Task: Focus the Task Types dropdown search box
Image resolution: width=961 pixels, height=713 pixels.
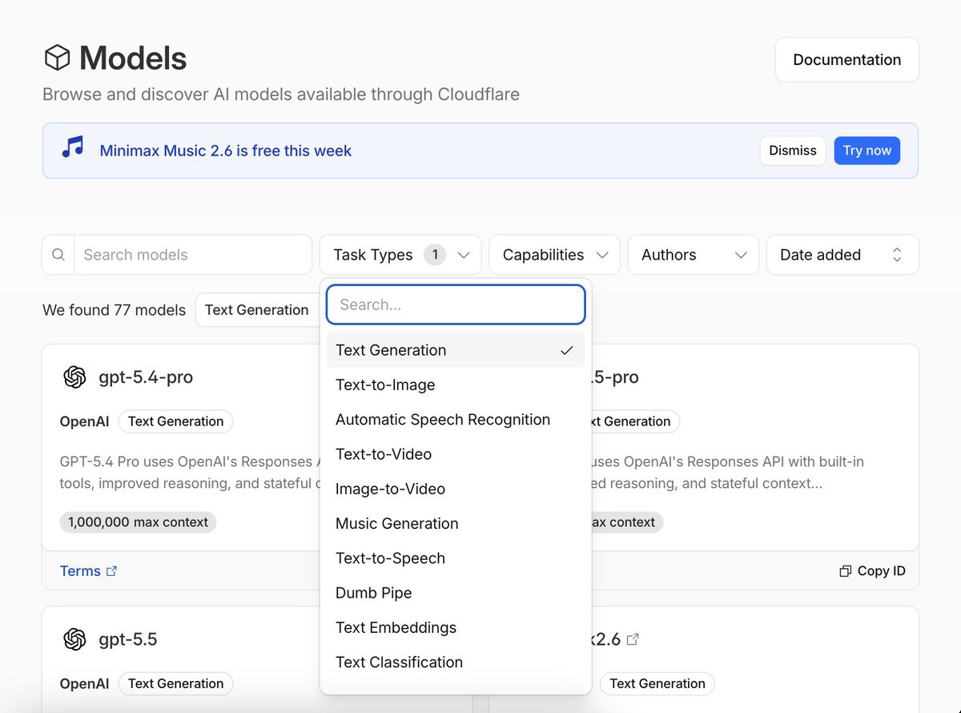Action: pos(456,304)
